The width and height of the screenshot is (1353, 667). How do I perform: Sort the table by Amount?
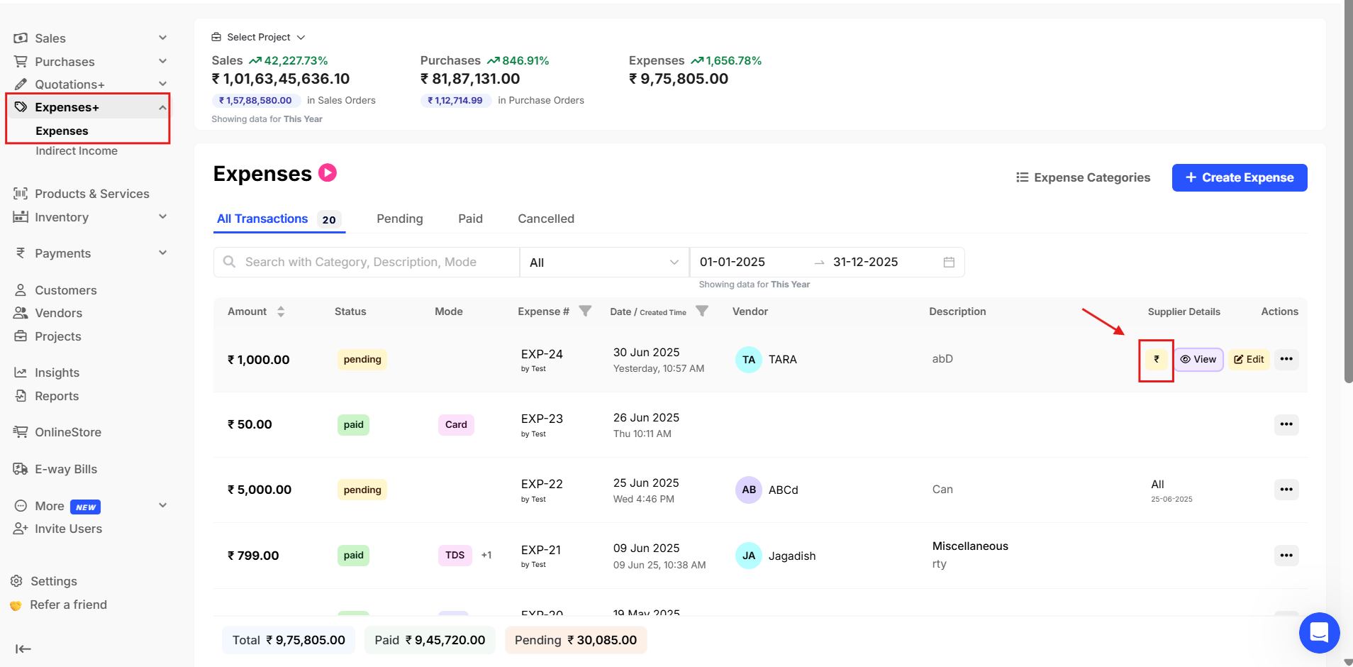(281, 312)
